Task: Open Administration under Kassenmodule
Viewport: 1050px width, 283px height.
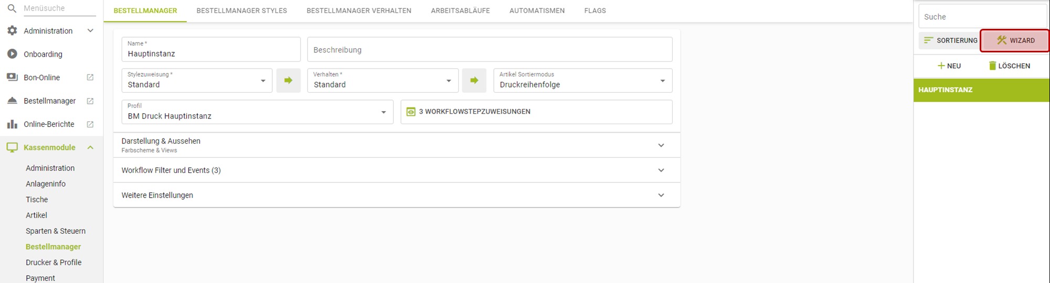Action: point(50,168)
